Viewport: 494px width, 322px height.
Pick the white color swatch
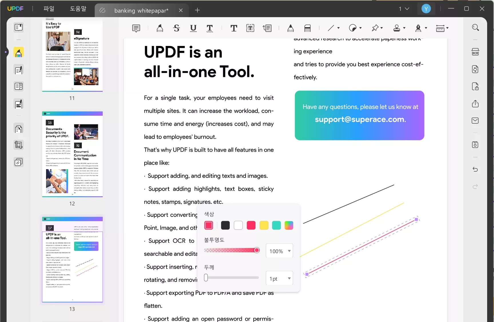[238, 225]
